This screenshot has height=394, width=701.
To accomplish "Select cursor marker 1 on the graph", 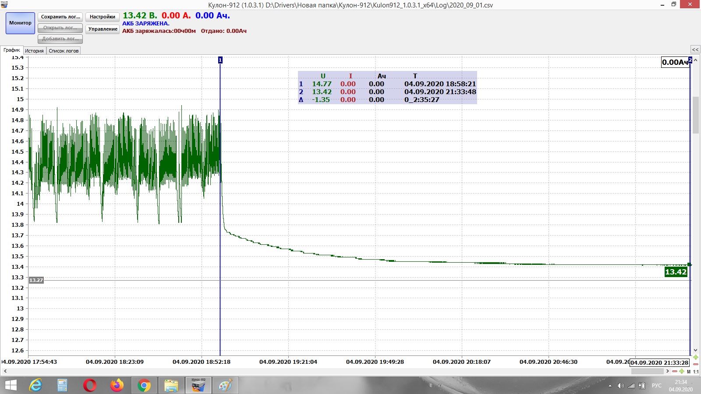I will tap(220, 60).
